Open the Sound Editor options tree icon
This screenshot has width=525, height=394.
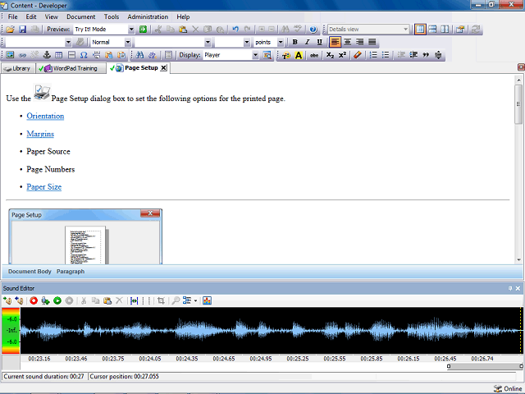click(x=187, y=300)
